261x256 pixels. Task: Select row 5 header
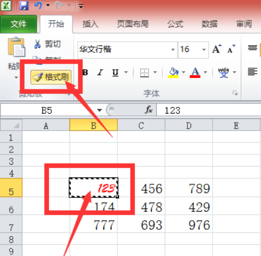click(x=11, y=187)
